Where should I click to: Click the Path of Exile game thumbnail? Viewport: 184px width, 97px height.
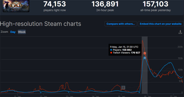pyautogui.click(x=16, y=6)
